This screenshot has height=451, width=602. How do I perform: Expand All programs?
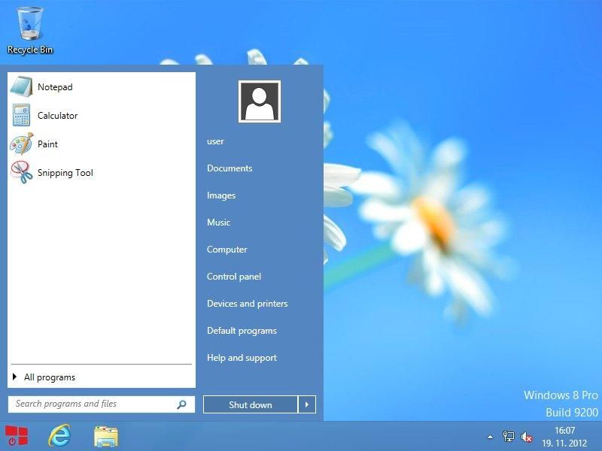(x=49, y=377)
